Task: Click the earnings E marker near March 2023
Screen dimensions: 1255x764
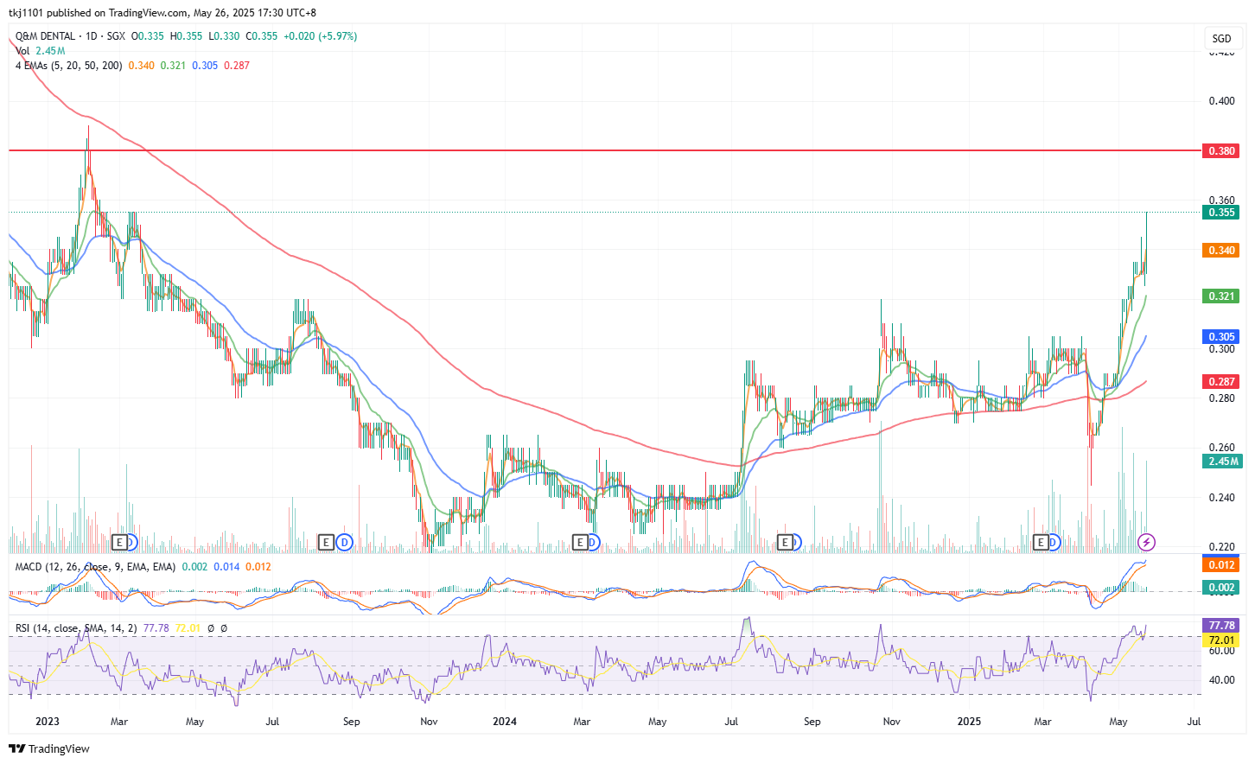Action: (x=121, y=542)
